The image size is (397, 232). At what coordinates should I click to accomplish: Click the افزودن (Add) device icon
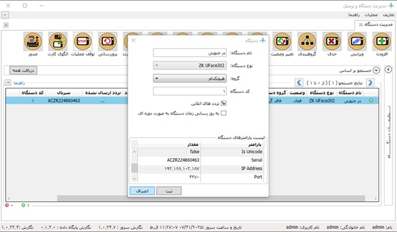(382, 41)
